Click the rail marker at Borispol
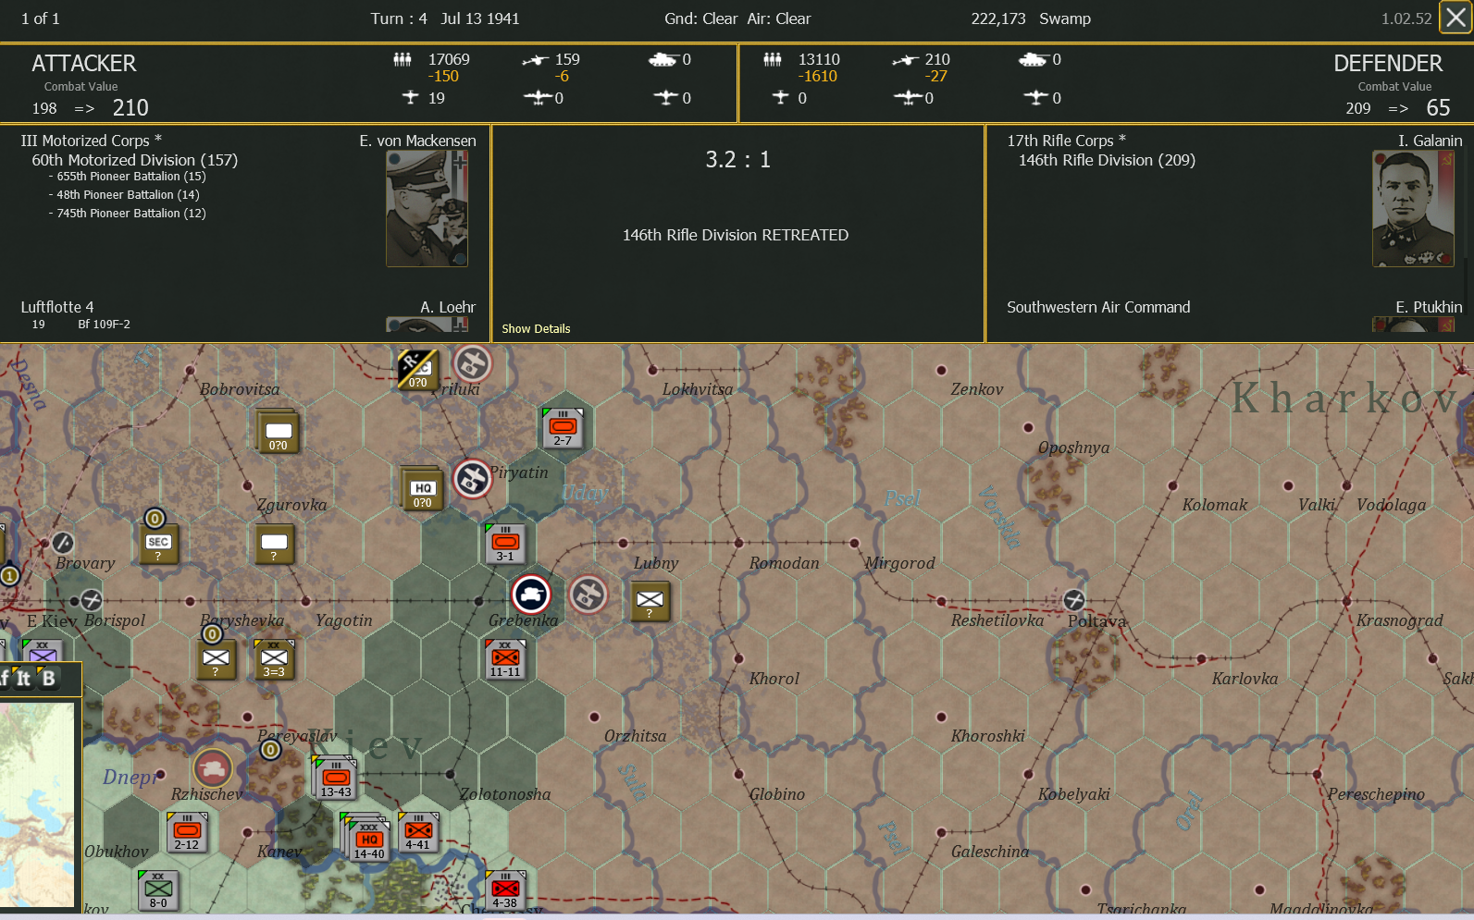 (91, 600)
